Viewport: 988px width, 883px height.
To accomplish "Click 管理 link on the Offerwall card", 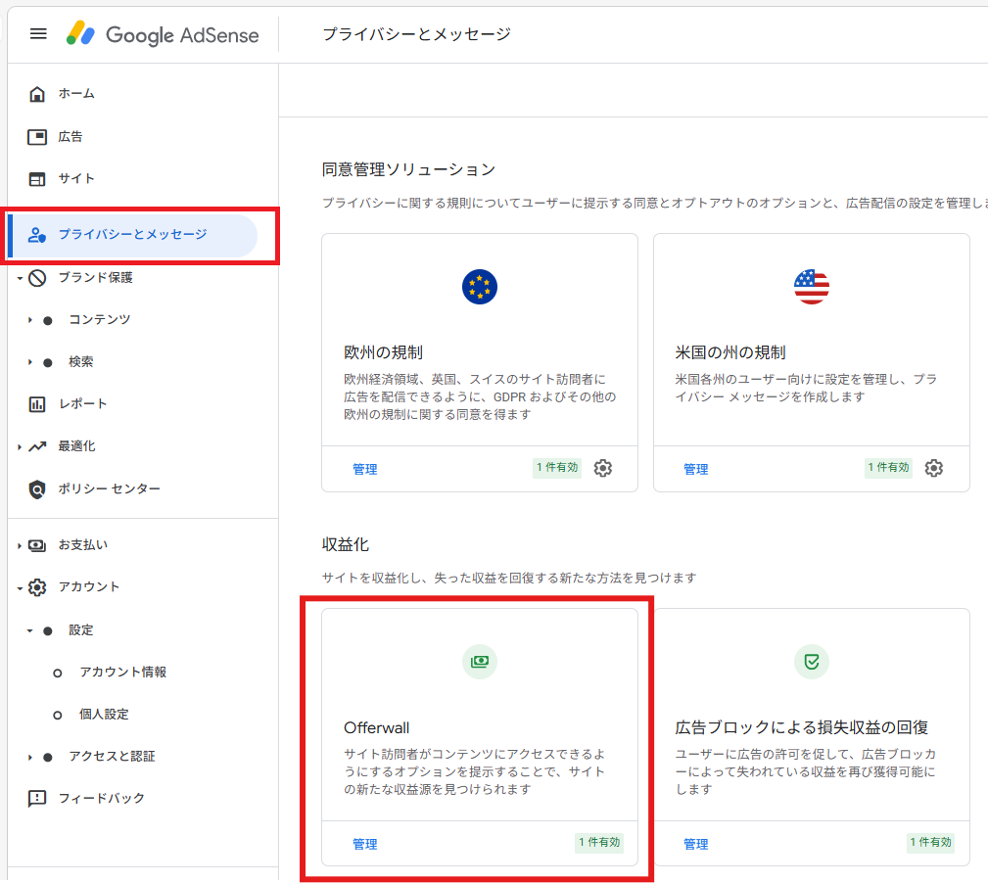I will 364,844.
